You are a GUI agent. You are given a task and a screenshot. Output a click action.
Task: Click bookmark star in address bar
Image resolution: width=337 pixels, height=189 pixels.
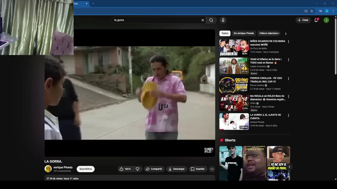tap(312, 11)
